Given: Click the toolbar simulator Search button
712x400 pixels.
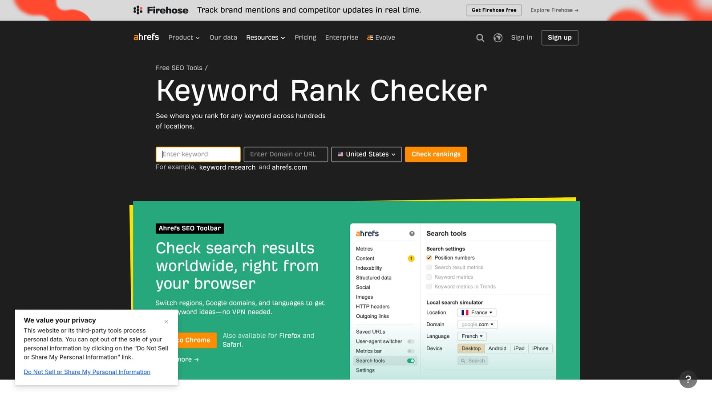Looking at the screenshot, I should (473, 361).
